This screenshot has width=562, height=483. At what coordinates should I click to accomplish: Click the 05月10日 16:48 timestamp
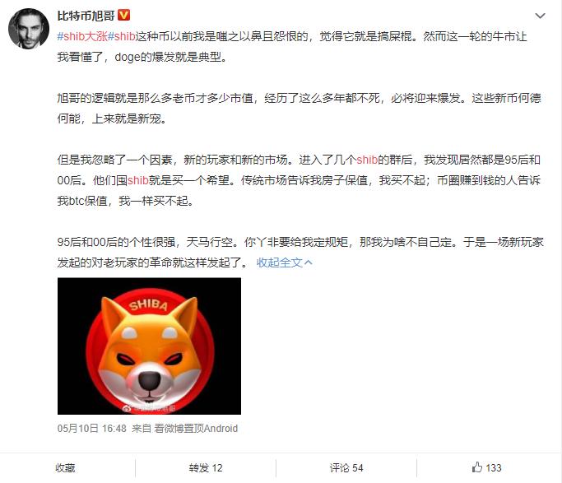coord(92,429)
